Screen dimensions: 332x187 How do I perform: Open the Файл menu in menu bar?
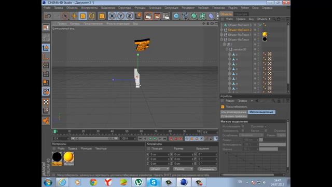coord(47,8)
